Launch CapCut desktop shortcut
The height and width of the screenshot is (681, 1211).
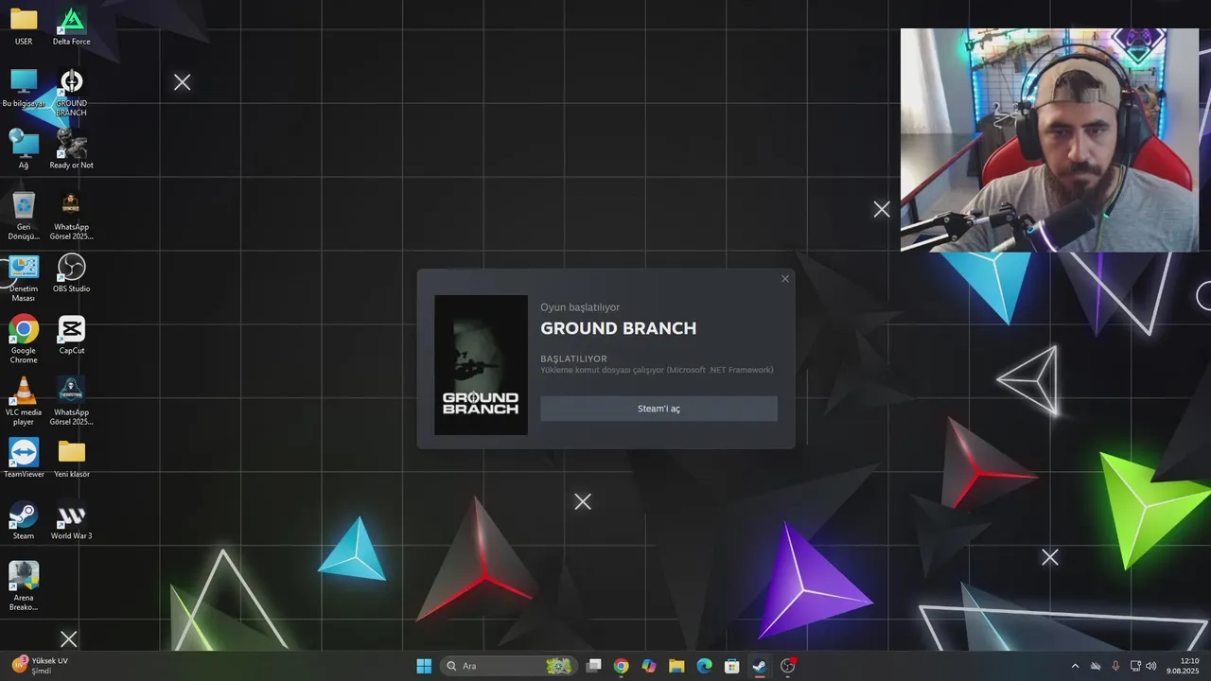71,335
